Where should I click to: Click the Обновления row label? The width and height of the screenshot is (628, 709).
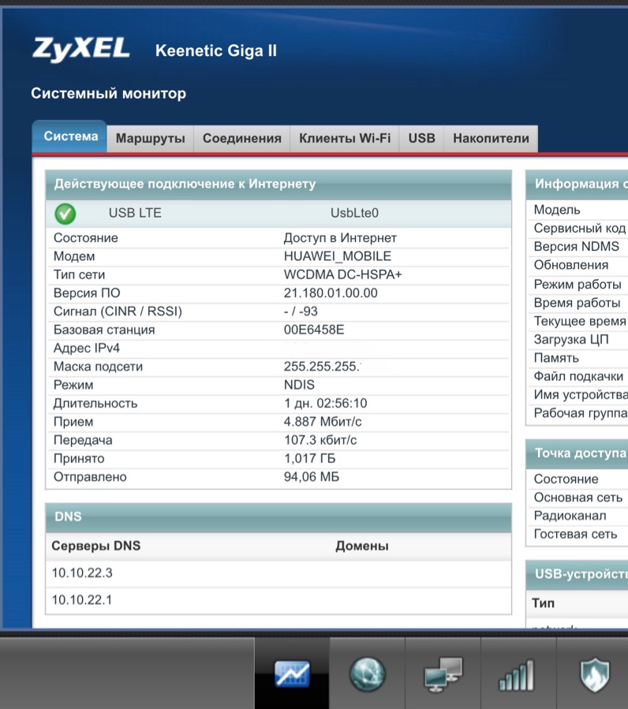click(571, 265)
